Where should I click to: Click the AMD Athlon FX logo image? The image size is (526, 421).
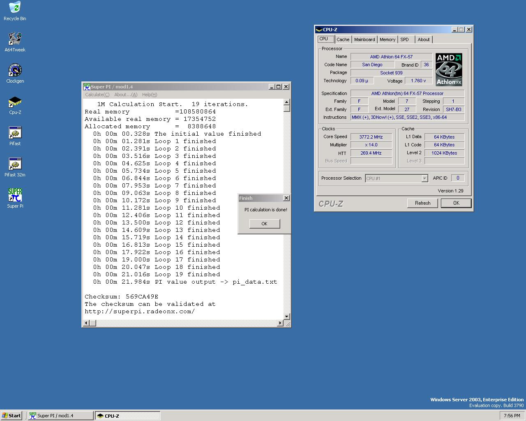[449, 69]
